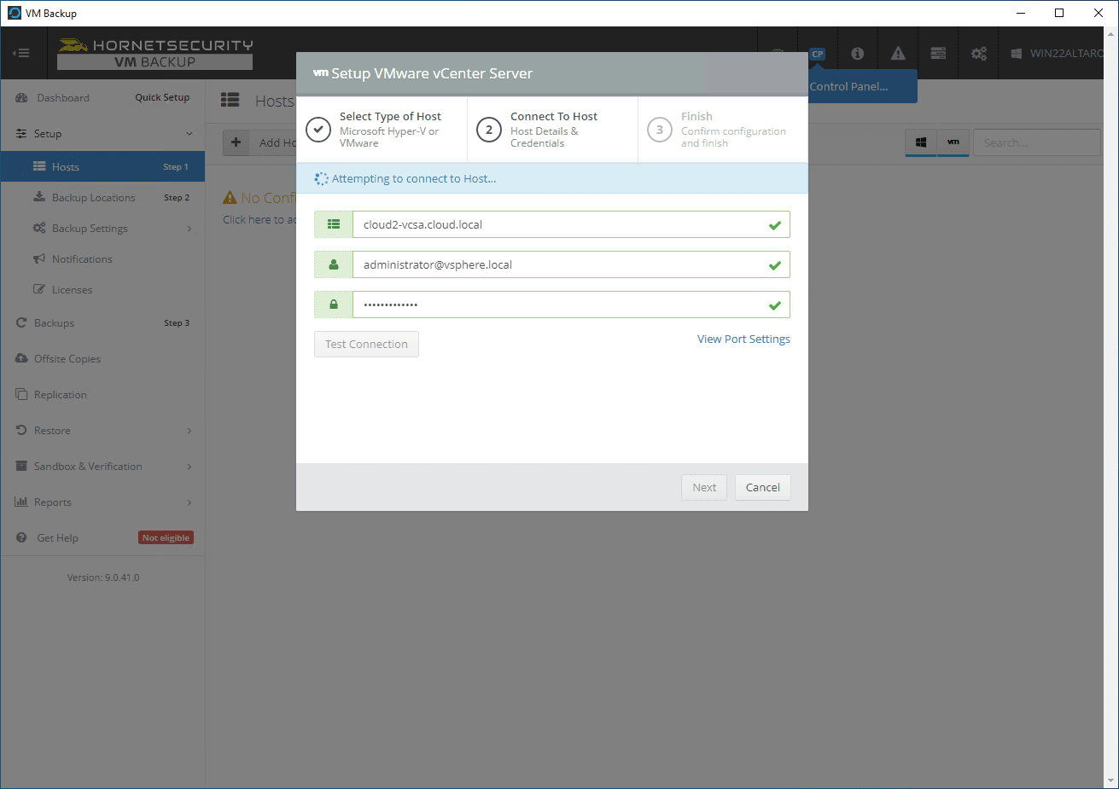The width and height of the screenshot is (1119, 789).
Task: Click the Backups refresh icon
Action: click(21, 323)
